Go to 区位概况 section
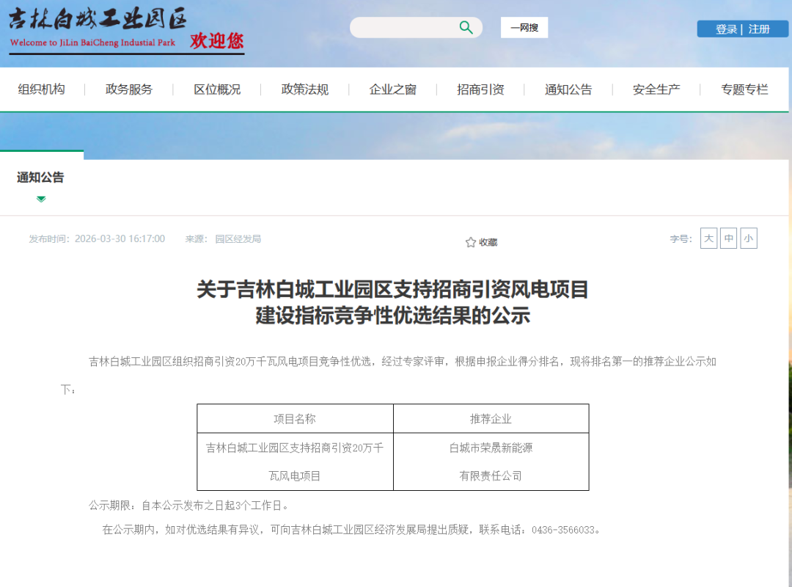Screen dimensions: 792x587 coord(217,90)
